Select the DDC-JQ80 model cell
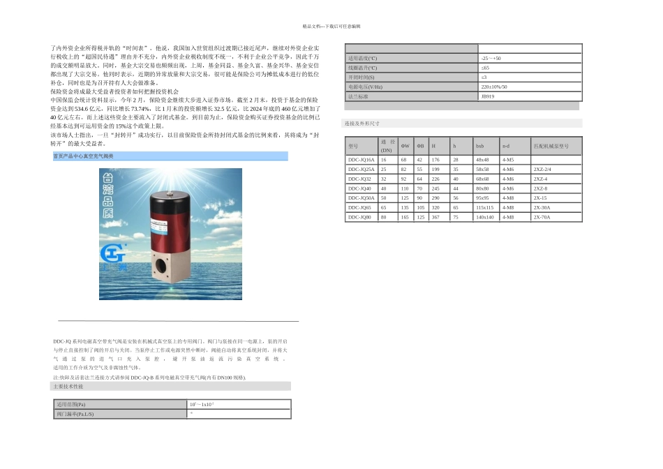This screenshot has width=663, height=469. pos(362,217)
